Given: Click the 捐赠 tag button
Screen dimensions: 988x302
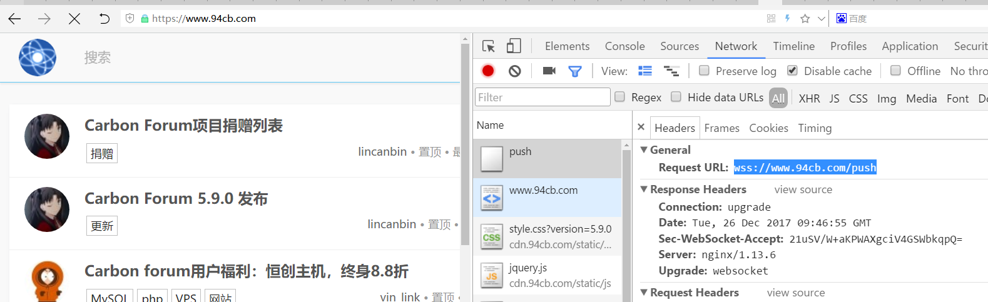Looking at the screenshot, I should pyautogui.click(x=102, y=154).
